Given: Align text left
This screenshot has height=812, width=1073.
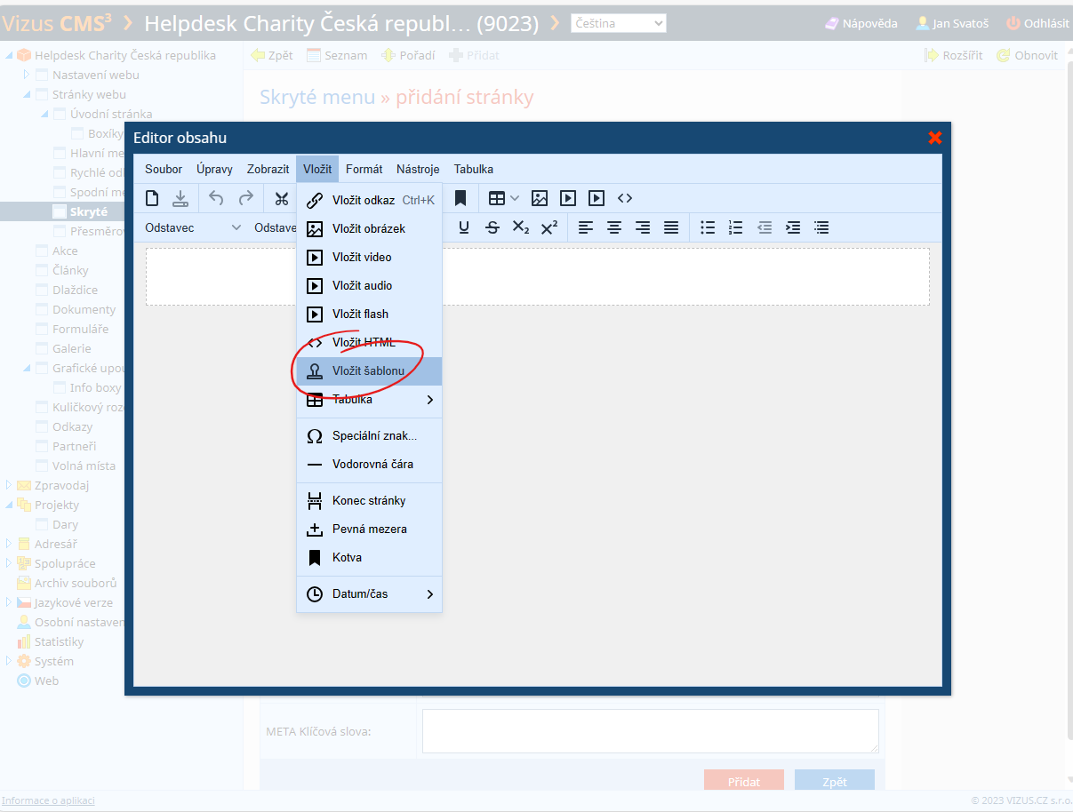Looking at the screenshot, I should click(586, 227).
